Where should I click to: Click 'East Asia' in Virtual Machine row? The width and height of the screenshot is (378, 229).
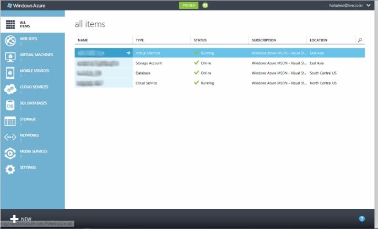[x=317, y=53]
